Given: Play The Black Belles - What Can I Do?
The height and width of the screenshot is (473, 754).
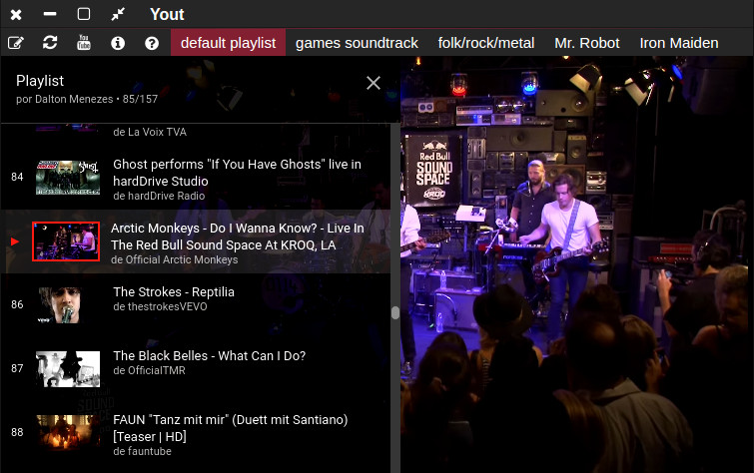Looking at the screenshot, I should [x=209, y=355].
